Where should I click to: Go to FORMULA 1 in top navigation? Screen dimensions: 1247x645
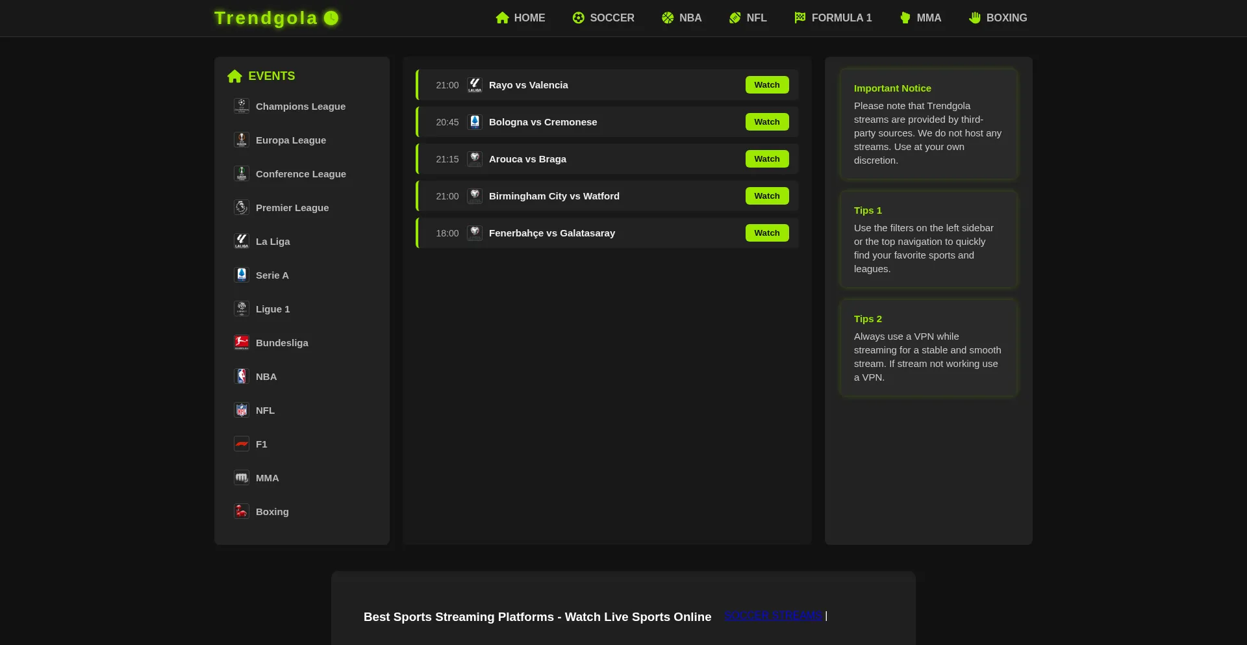tap(833, 18)
